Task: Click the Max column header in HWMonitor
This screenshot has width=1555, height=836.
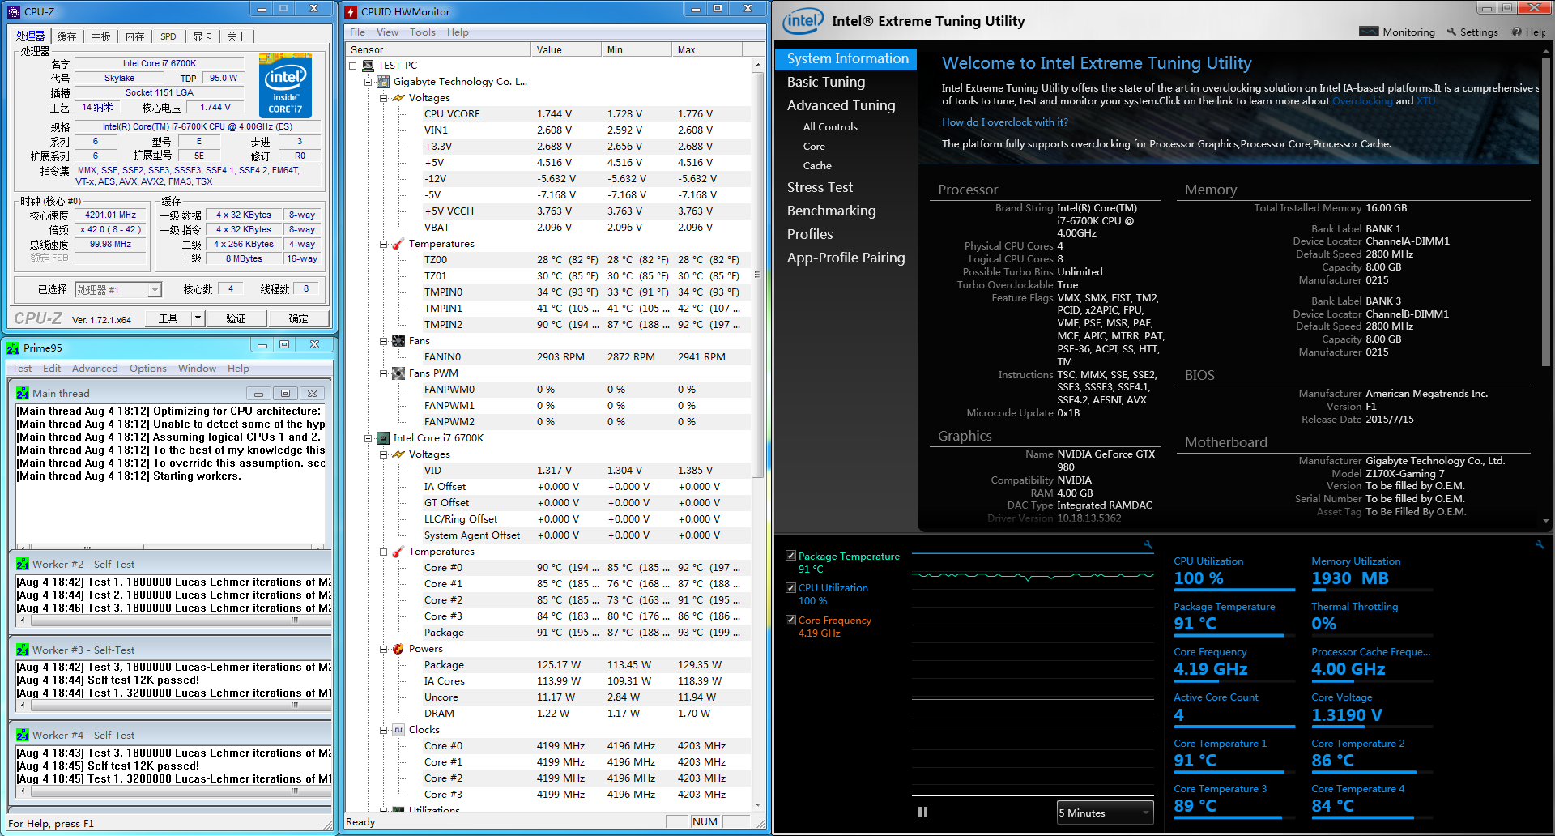Action: [707, 50]
